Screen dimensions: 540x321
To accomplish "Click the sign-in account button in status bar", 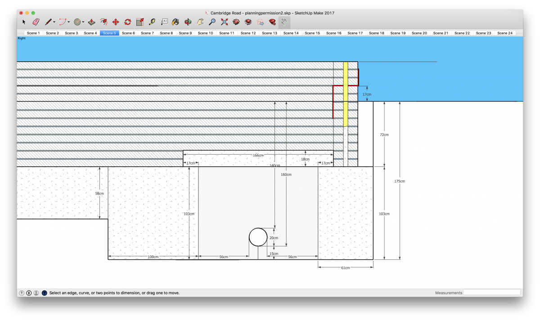I will [36, 293].
